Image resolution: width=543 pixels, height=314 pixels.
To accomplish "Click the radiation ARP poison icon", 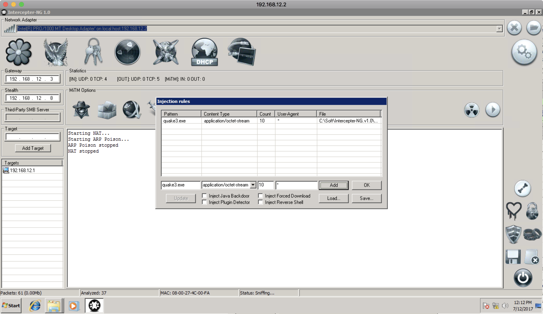I will click(x=471, y=110).
